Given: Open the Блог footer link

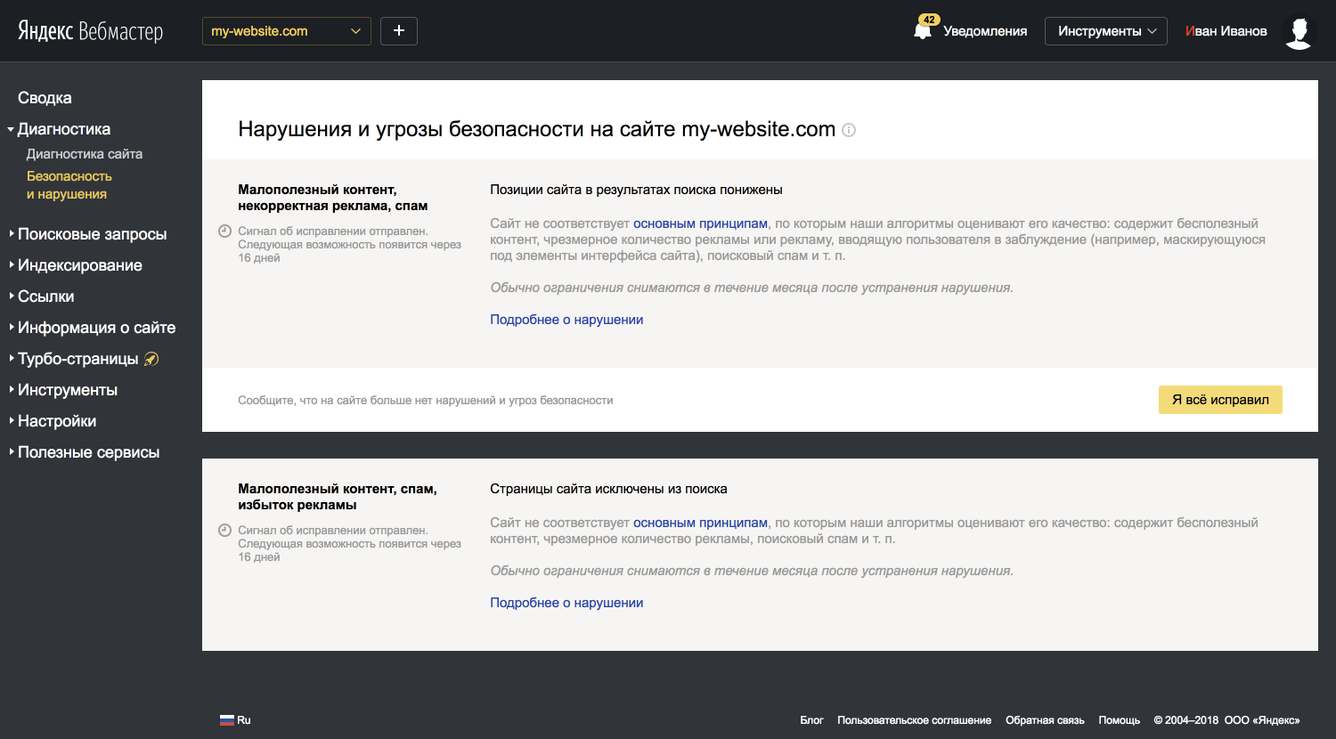Looking at the screenshot, I should coord(811,720).
